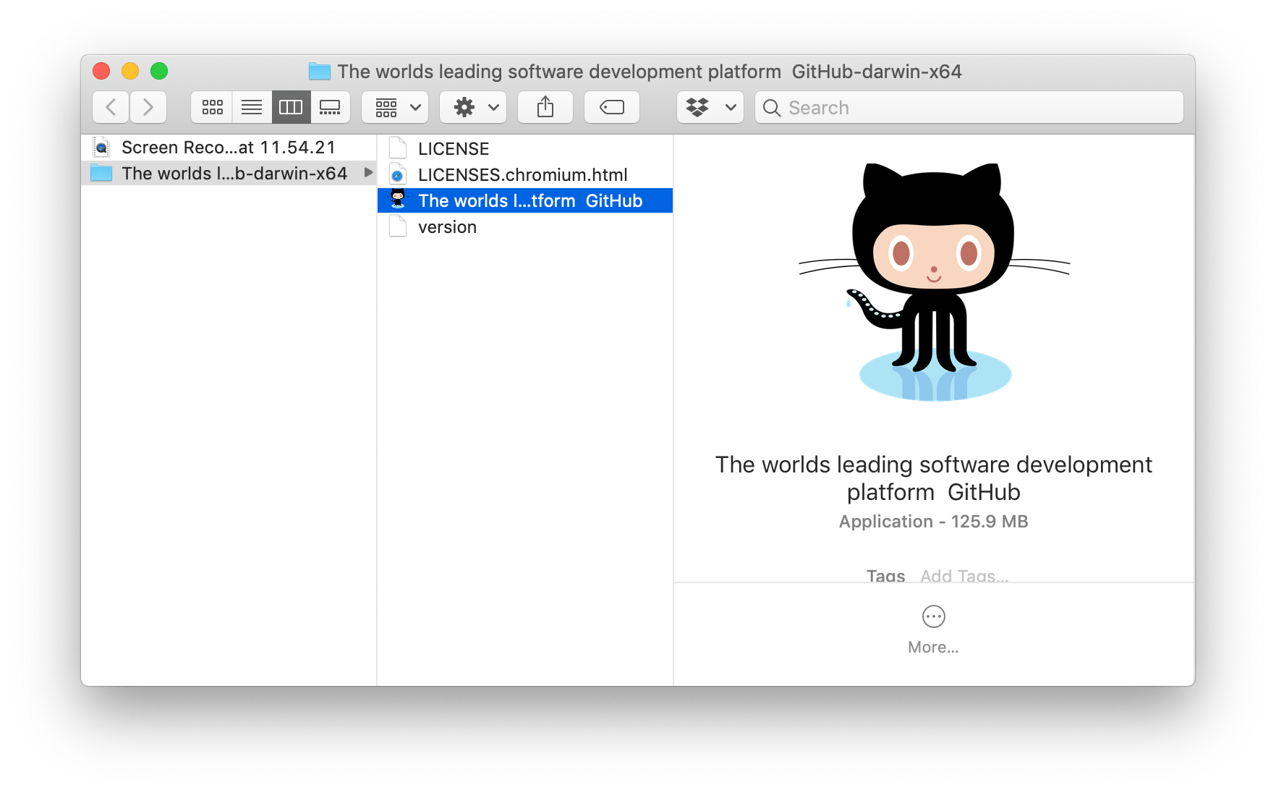
Task: Select the version file
Action: point(447,226)
